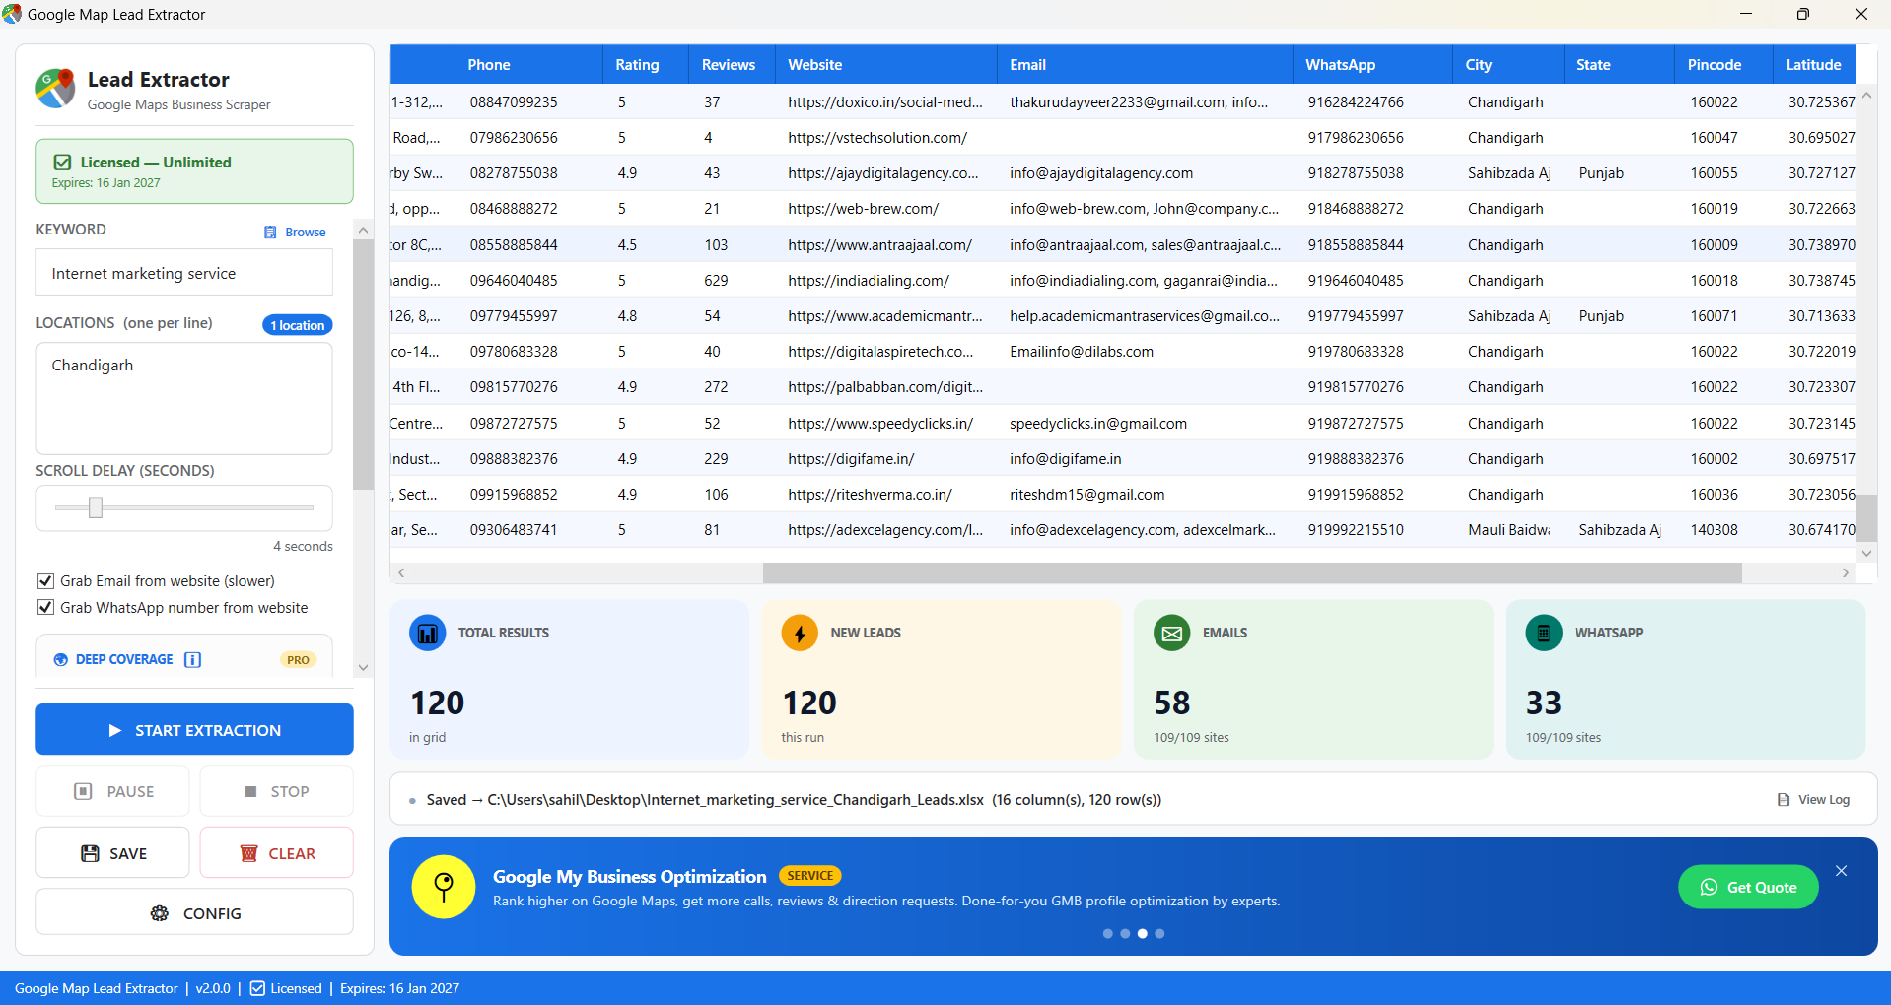Screen dimensions: 1891x1005
Task: Click the Deep Coverage info icon
Action: (x=193, y=659)
